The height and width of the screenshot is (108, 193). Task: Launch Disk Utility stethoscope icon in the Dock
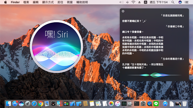[130, 104]
